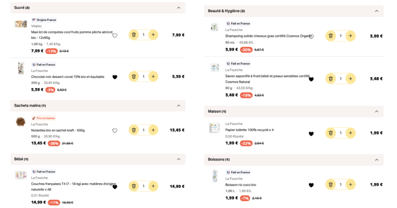Add another Boisson riz coco bio
Image resolution: width=397 pixels, height=208 pixels.
point(350,184)
